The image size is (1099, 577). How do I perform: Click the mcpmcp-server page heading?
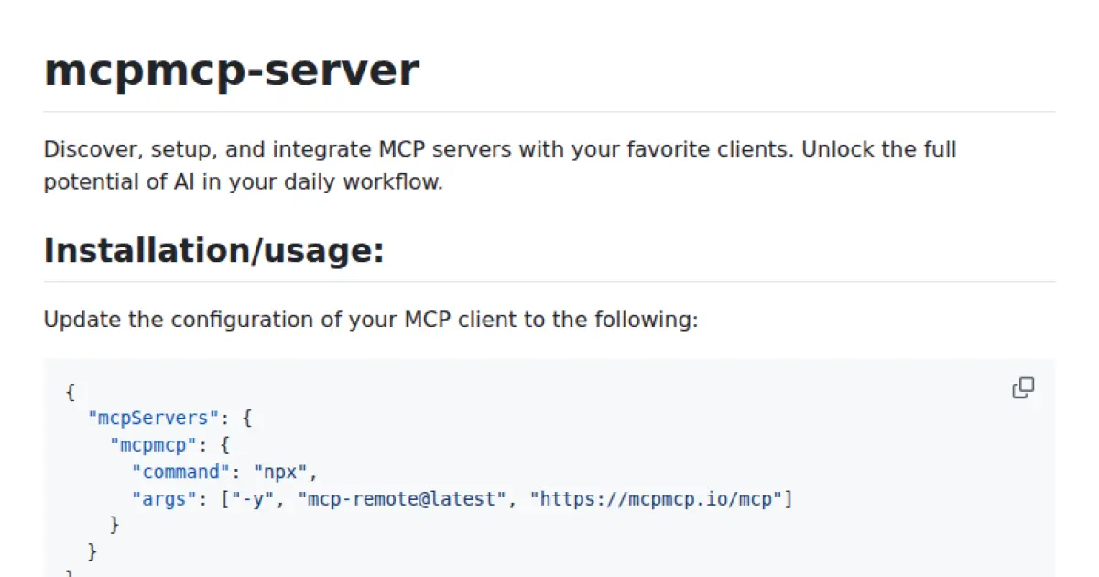tap(232, 70)
